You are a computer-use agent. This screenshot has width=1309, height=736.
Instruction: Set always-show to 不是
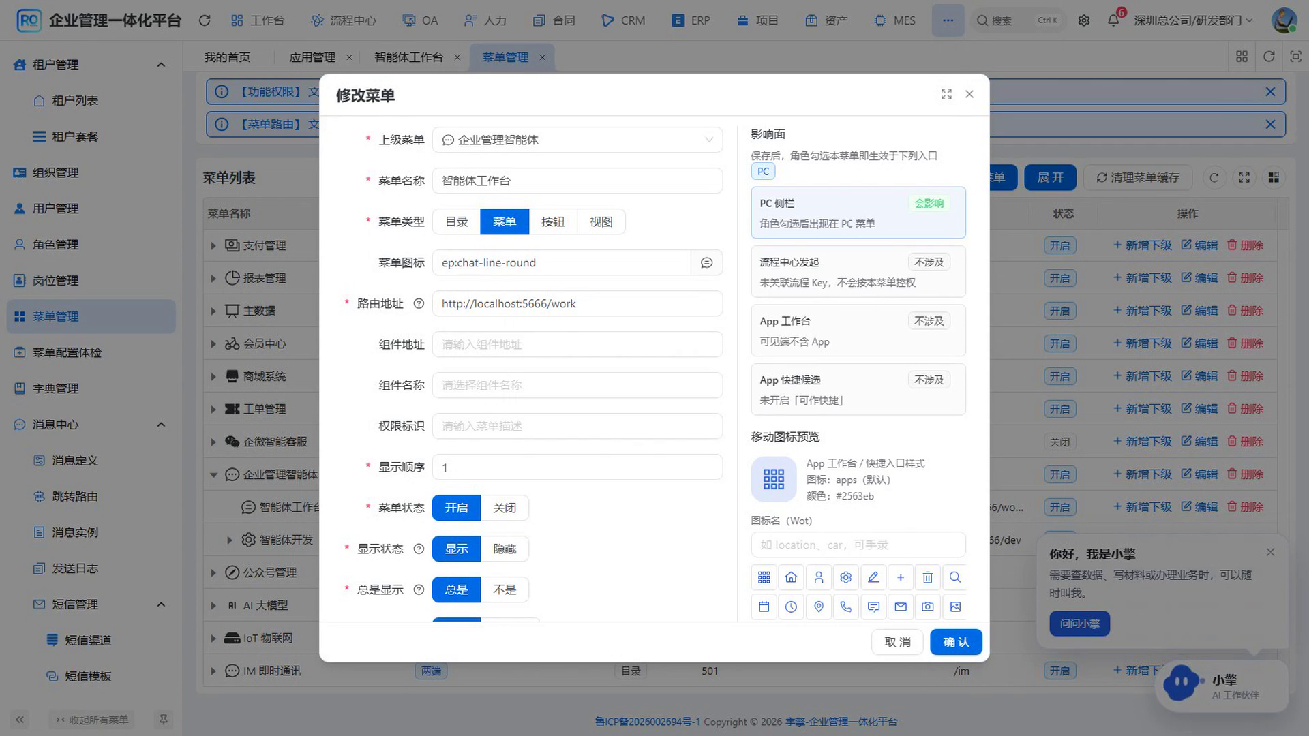tap(505, 589)
